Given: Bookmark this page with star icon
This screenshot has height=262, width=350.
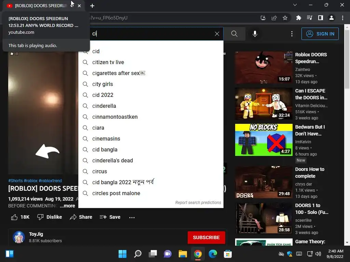Looking at the screenshot, I should [x=285, y=18].
